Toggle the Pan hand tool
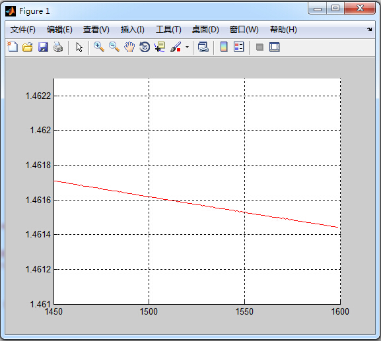 pos(129,47)
